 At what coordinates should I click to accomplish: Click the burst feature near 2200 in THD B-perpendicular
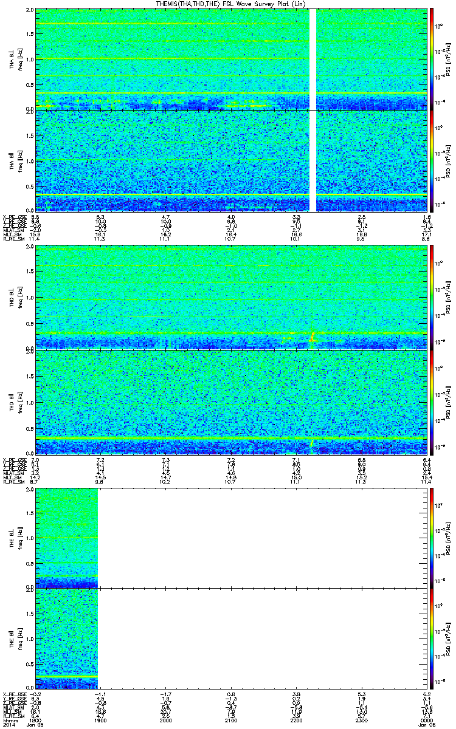pos(313,337)
